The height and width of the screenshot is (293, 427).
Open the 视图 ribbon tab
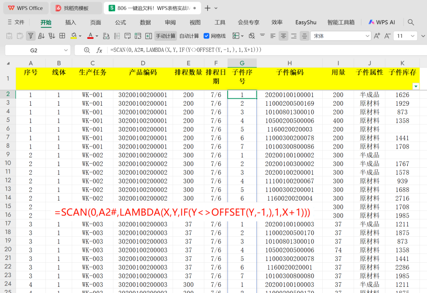[195, 22]
